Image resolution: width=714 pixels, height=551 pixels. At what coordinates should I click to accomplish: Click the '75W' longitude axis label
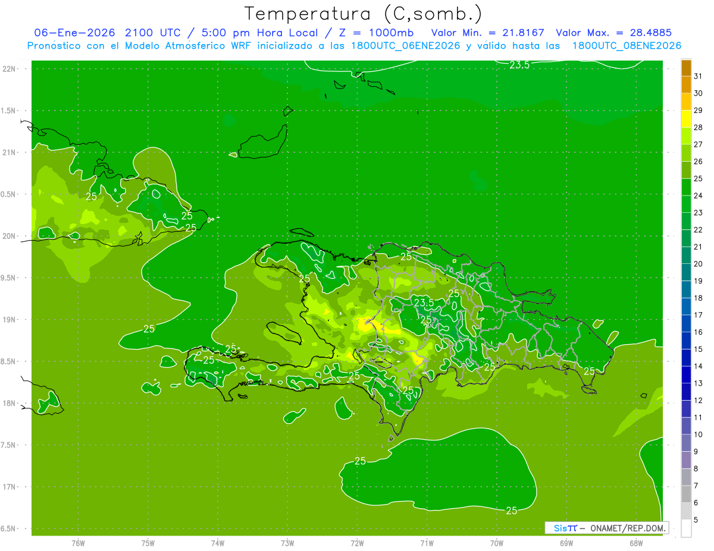point(148,543)
